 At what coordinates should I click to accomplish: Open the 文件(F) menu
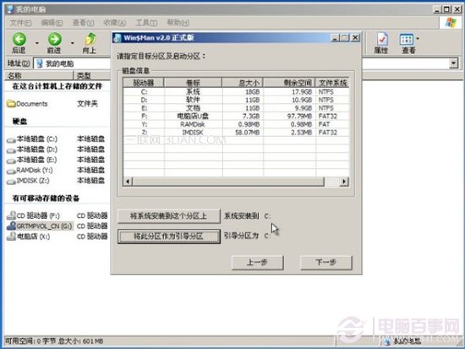20,23
